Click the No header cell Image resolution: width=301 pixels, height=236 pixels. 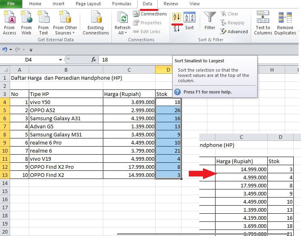coord(19,94)
